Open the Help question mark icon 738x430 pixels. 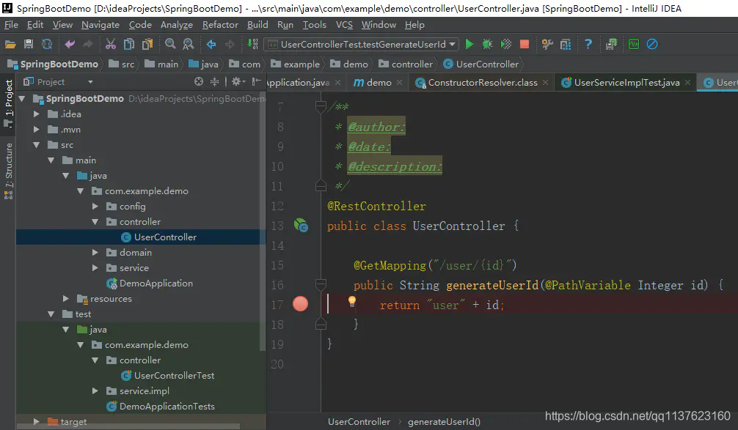pyautogui.click(x=588, y=44)
